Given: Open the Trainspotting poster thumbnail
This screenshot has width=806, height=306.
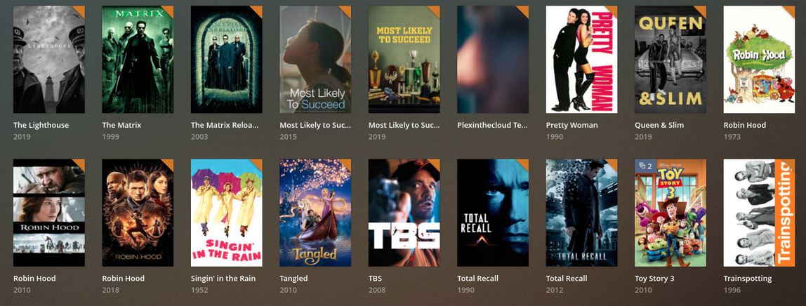Looking at the screenshot, I should coord(759,213).
